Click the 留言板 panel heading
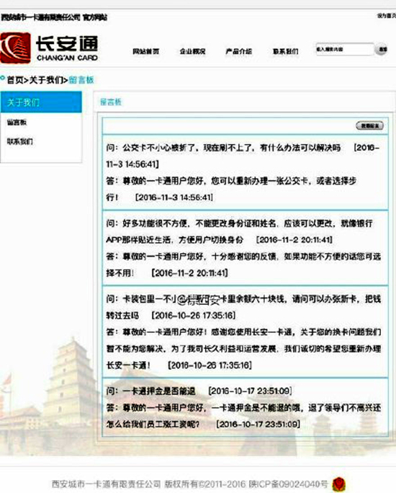396x493 pixels. [111, 102]
